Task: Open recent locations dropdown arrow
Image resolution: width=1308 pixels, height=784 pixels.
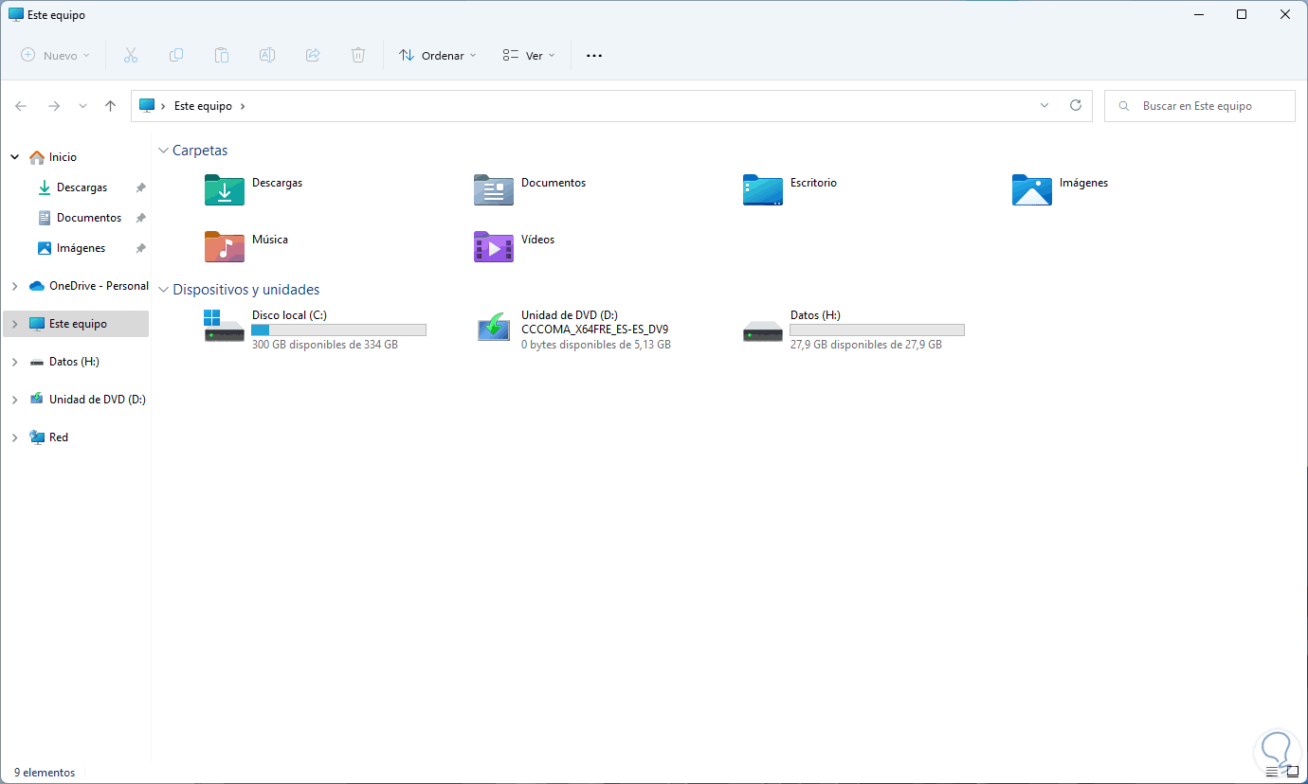Action: tap(82, 106)
